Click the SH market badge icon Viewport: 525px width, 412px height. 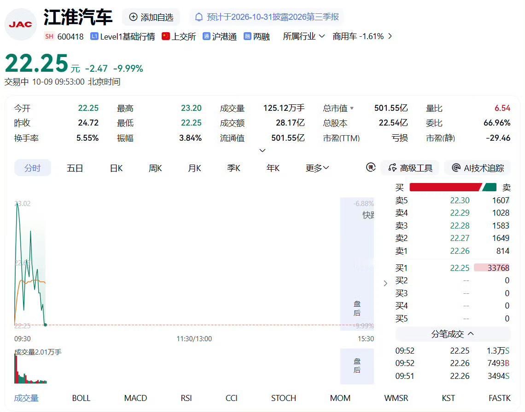49,36
